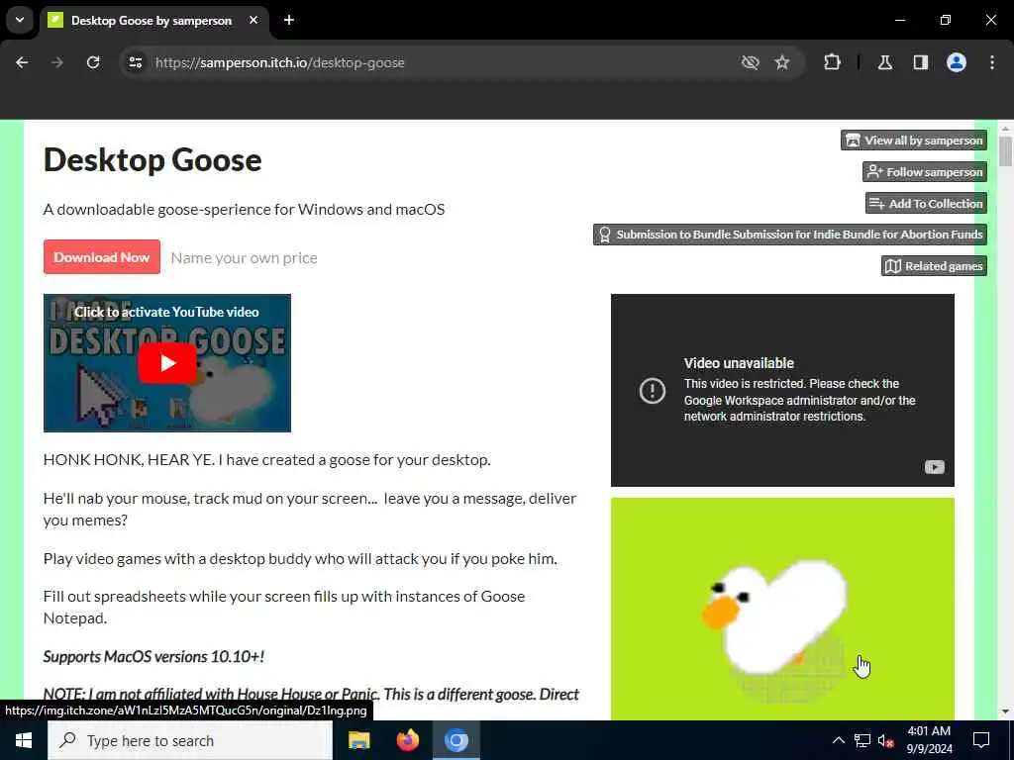Screen dimensions: 1014x760
Task: Open the Windows Start menu
Action: point(24,740)
